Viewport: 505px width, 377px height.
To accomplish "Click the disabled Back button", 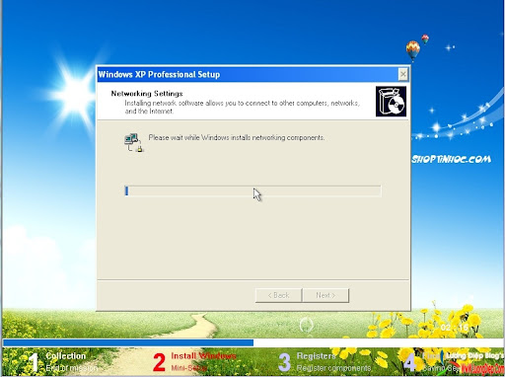I will 278,295.
